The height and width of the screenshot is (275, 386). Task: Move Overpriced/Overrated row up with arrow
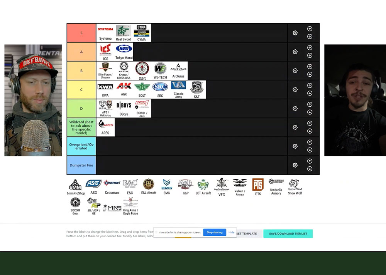click(310, 142)
